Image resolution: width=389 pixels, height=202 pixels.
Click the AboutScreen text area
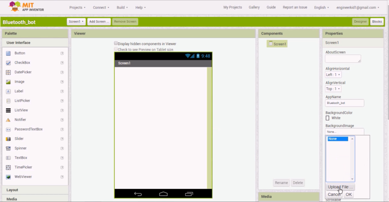(343, 59)
